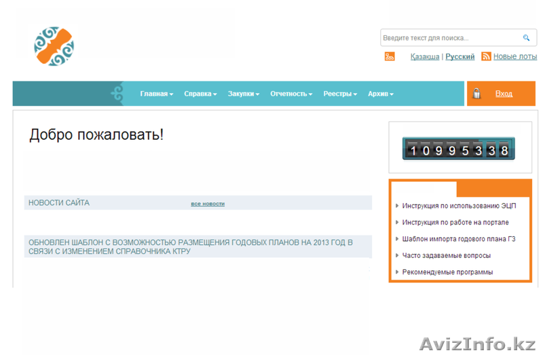The width and height of the screenshot is (543, 355).
Task: Open the Главная dropdown menu
Action: [x=157, y=94]
